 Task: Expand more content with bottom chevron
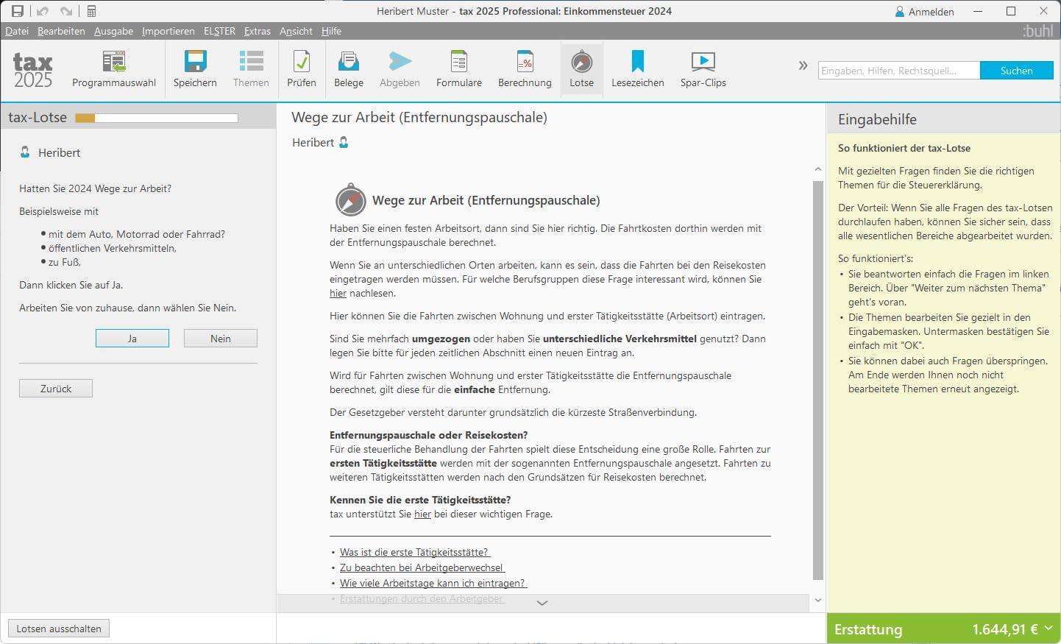point(542,603)
